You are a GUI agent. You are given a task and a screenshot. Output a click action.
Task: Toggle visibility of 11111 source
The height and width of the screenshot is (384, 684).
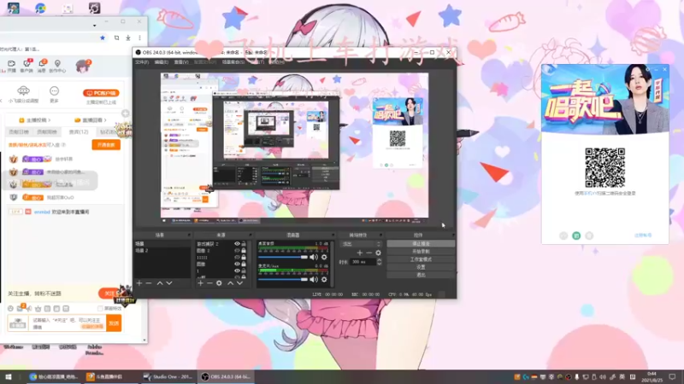pyautogui.click(x=237, y=258)
